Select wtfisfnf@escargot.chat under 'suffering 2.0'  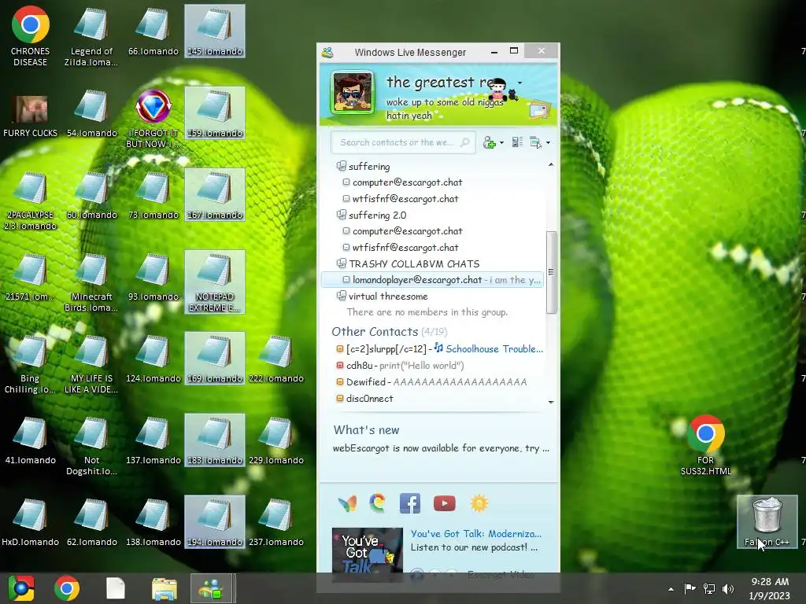pyautogui.click(x=405, y=248)
